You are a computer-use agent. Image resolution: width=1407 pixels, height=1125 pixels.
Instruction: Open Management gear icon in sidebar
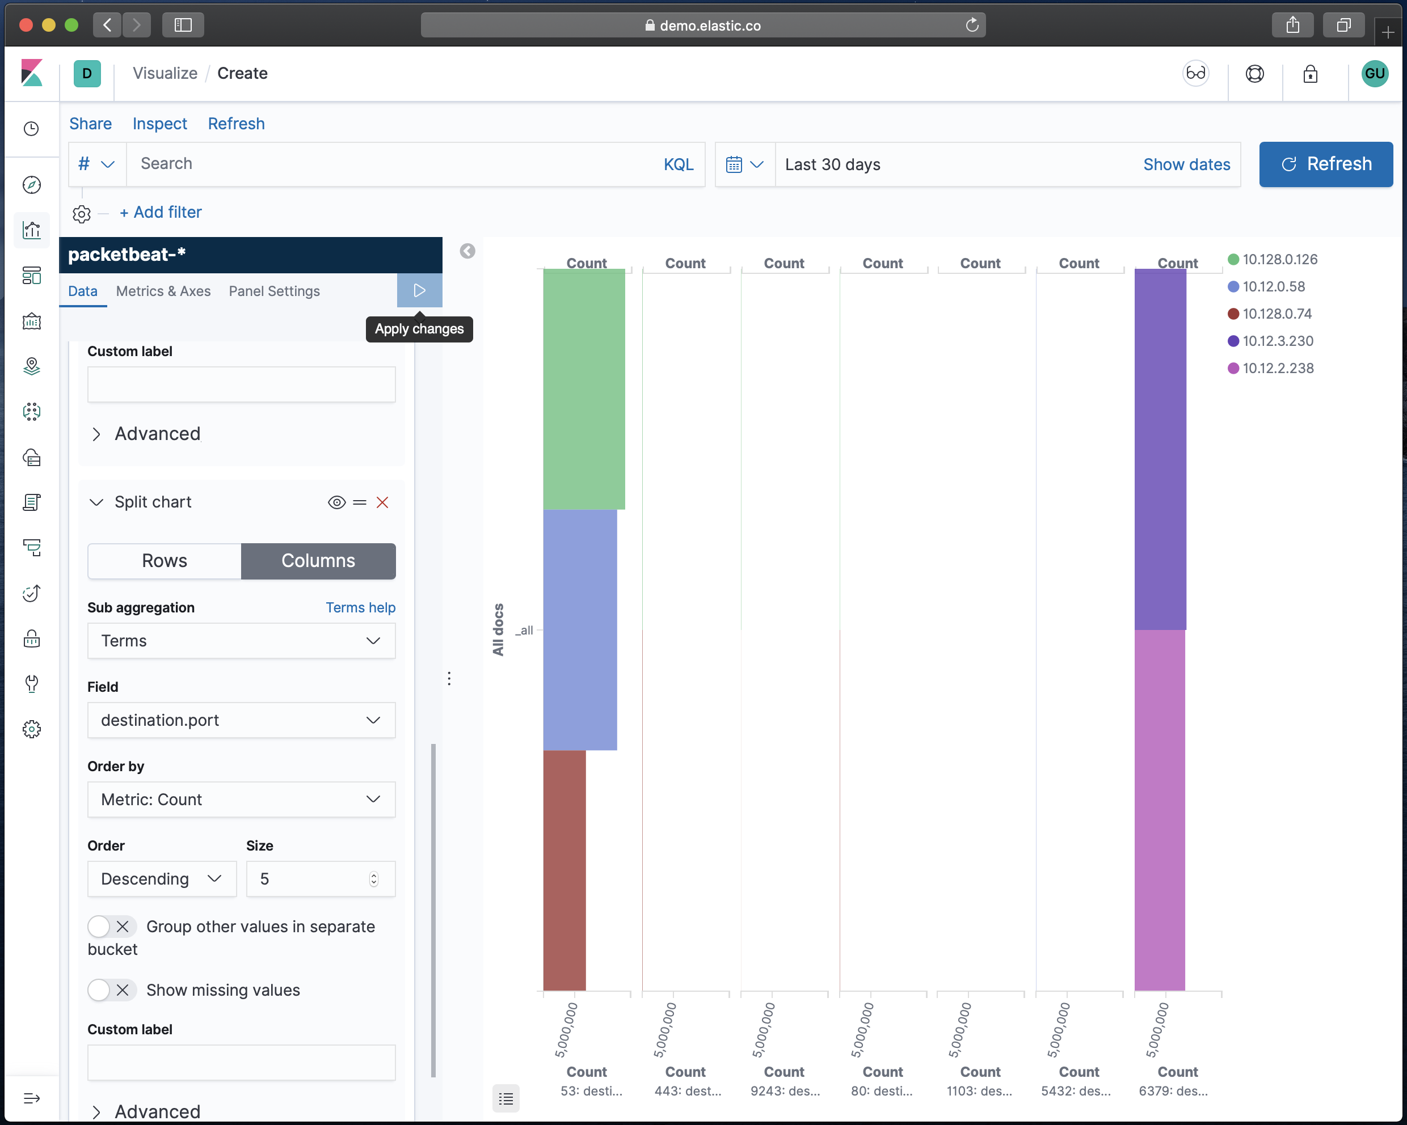click(x=31, y=729)
